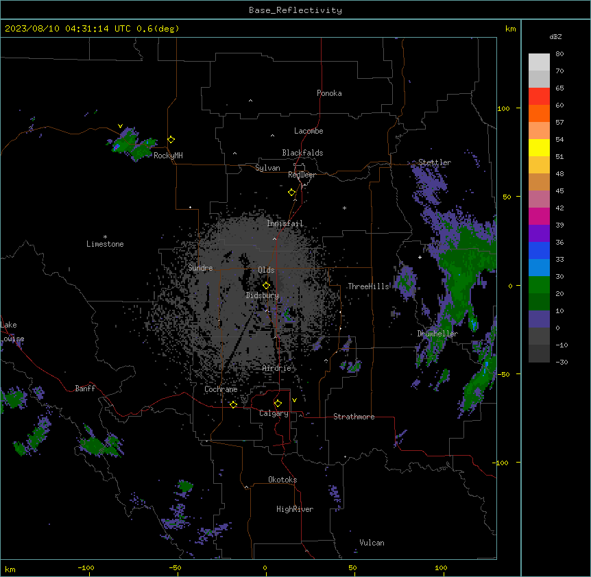The height and width of the screenshot is (577, 591).
Task: Select the yellow V marker east of Calgary
Action: coord(294,400)
